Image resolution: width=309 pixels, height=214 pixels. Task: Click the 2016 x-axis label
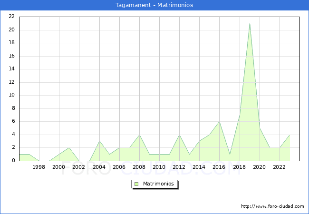[x=219, y=167]
